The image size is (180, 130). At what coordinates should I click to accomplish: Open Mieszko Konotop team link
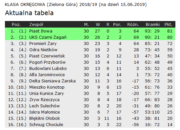pyautogui.click(x=47, y=87)
